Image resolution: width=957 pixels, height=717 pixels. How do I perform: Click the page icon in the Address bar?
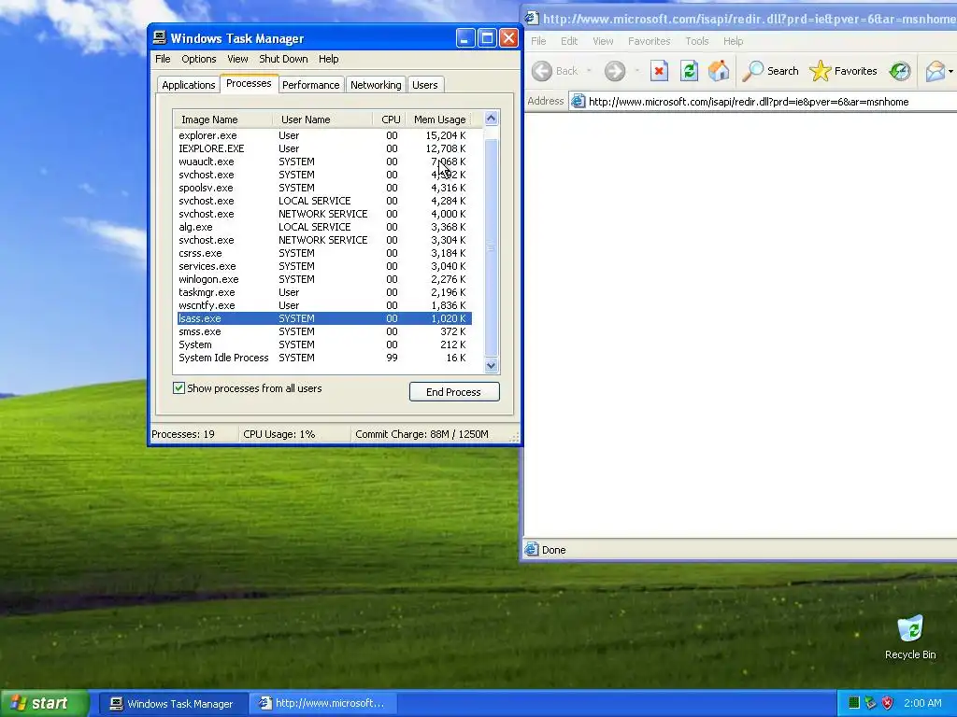pyautogui.click(x=578, y=101)
